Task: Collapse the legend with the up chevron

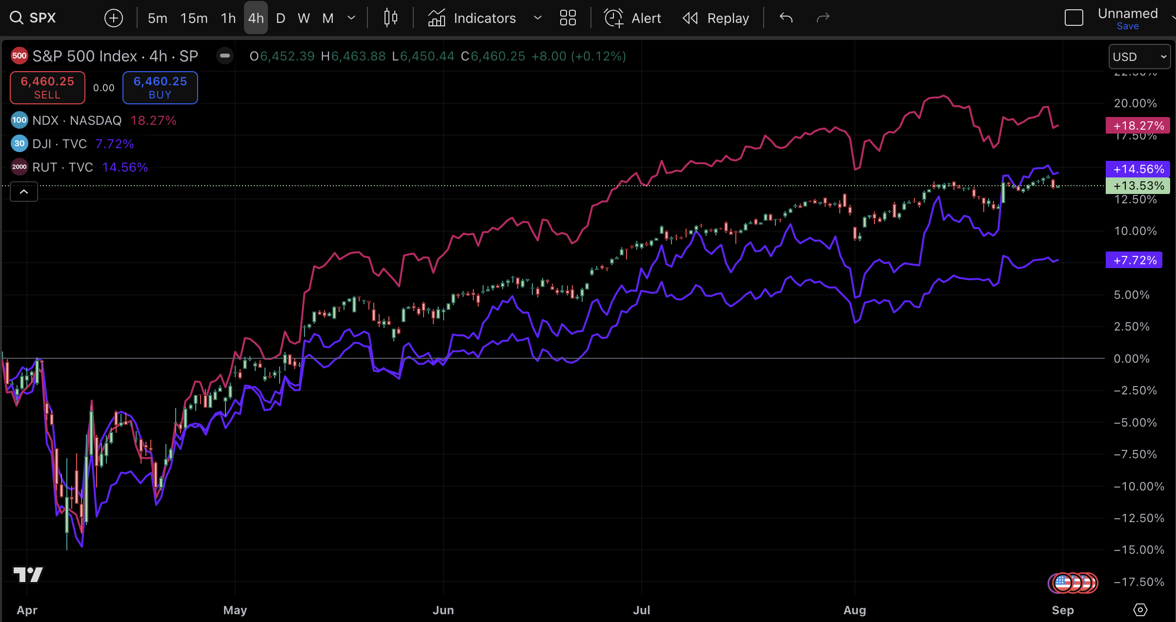Action: coord(24,192)
